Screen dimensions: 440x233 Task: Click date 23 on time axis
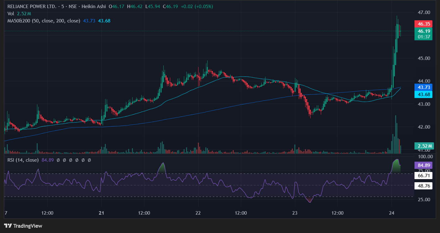click(295, 213)
